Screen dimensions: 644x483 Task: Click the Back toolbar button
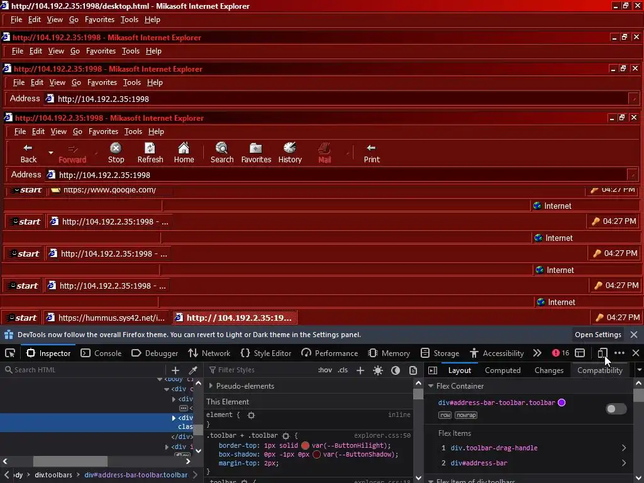point(28,153)
